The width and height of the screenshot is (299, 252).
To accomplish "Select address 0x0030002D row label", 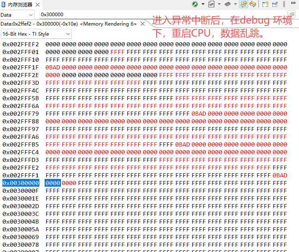I will (x=21, y=206).
